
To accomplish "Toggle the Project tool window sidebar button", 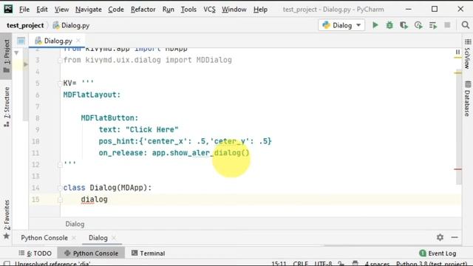I will (6, 56).
